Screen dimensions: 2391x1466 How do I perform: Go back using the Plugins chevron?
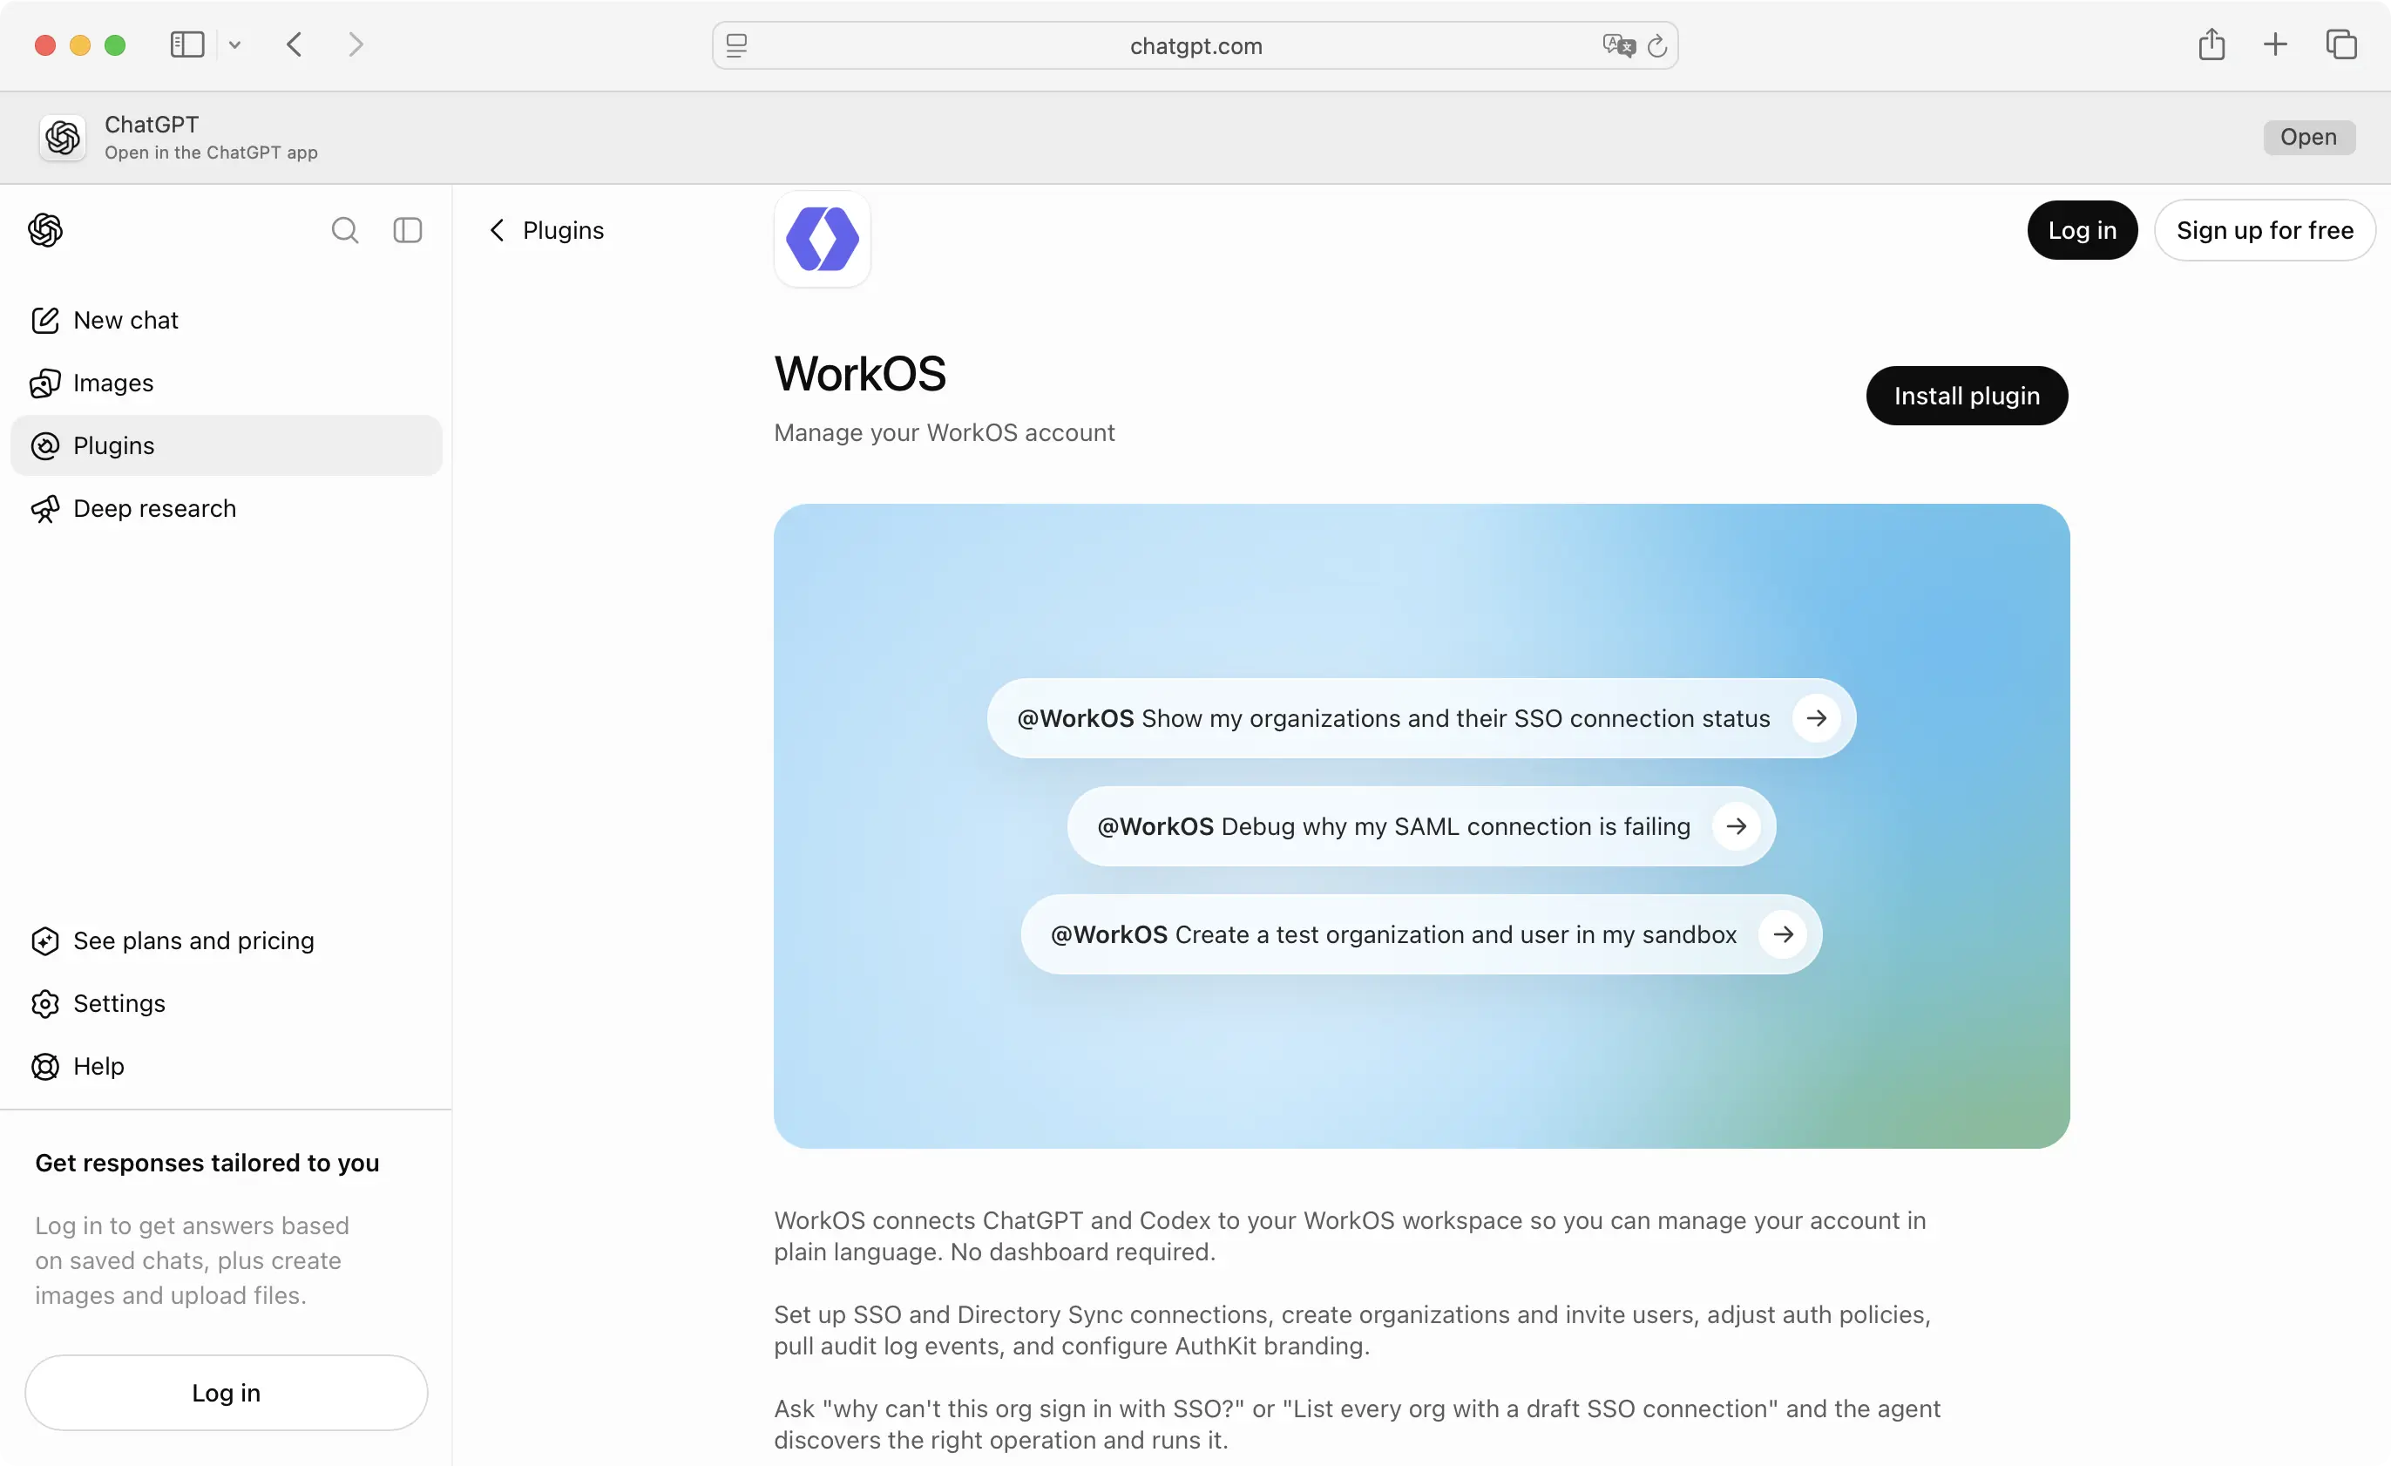click(x=497, y=230)
